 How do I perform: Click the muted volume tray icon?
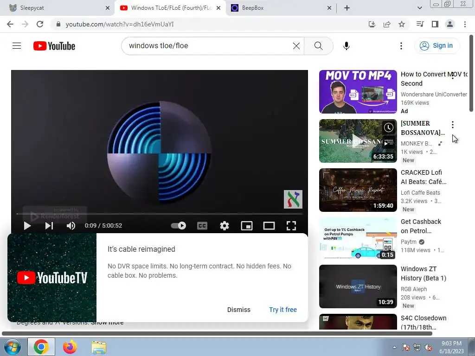coord(428,347)
